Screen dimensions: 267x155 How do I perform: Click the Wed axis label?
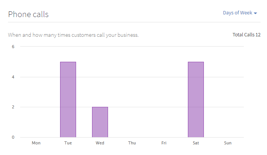pyautogui.click(x=100, y=143)
